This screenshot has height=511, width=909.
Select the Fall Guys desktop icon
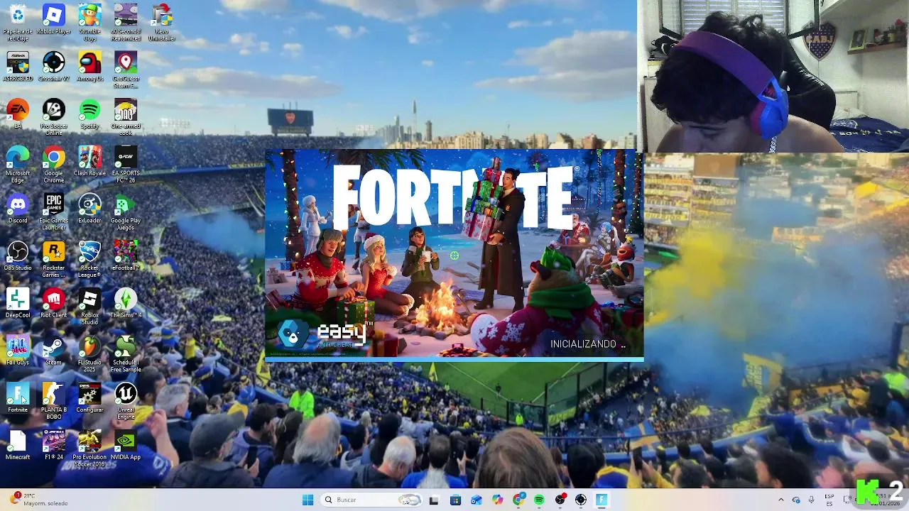18,351
